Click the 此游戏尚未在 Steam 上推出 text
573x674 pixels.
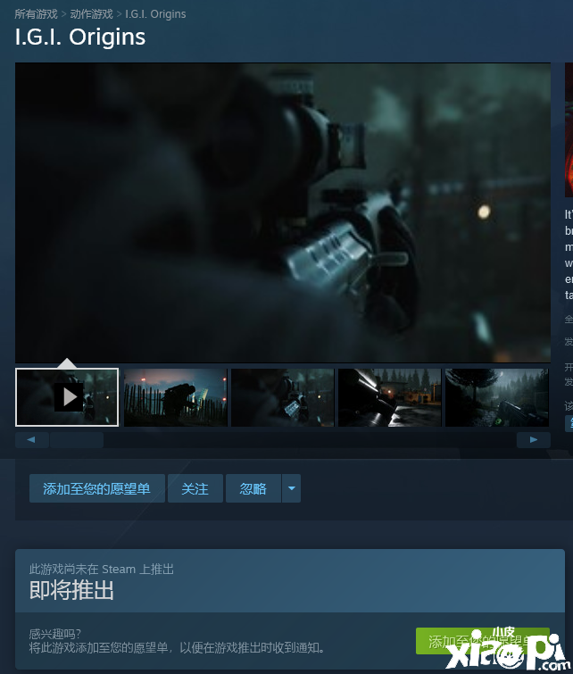point(102,570)
